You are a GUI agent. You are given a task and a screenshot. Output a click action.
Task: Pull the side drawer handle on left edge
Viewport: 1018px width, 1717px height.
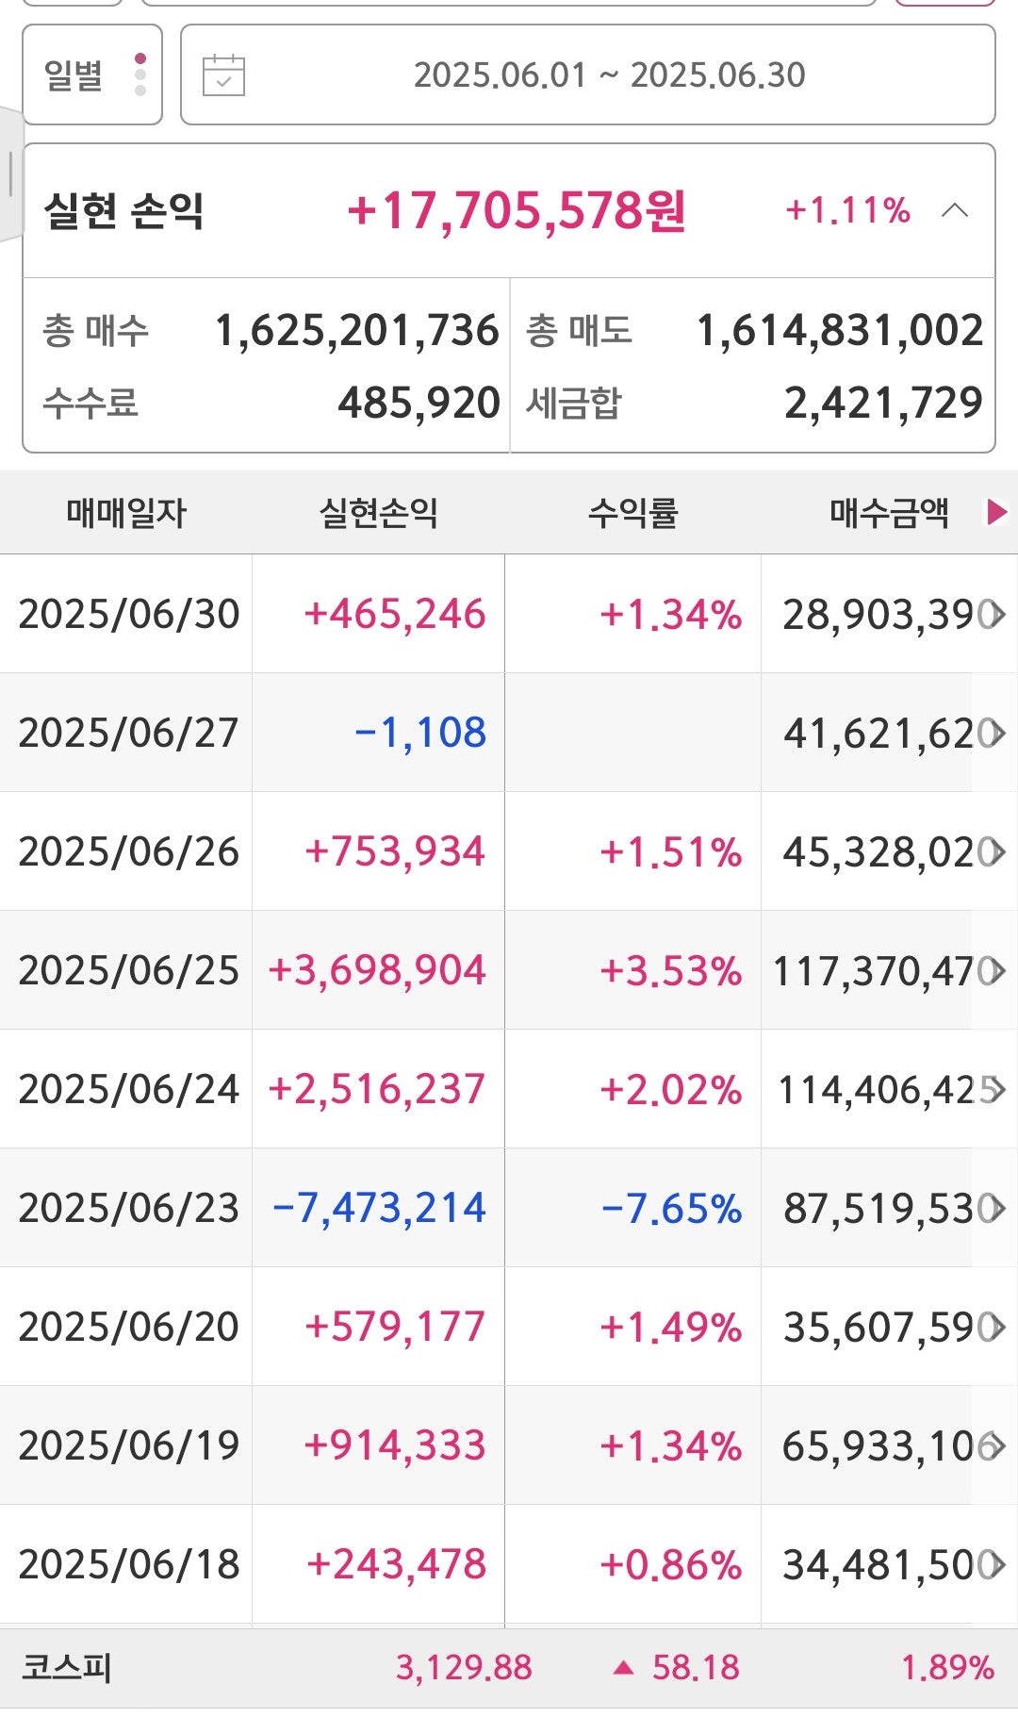click(10, 174)
